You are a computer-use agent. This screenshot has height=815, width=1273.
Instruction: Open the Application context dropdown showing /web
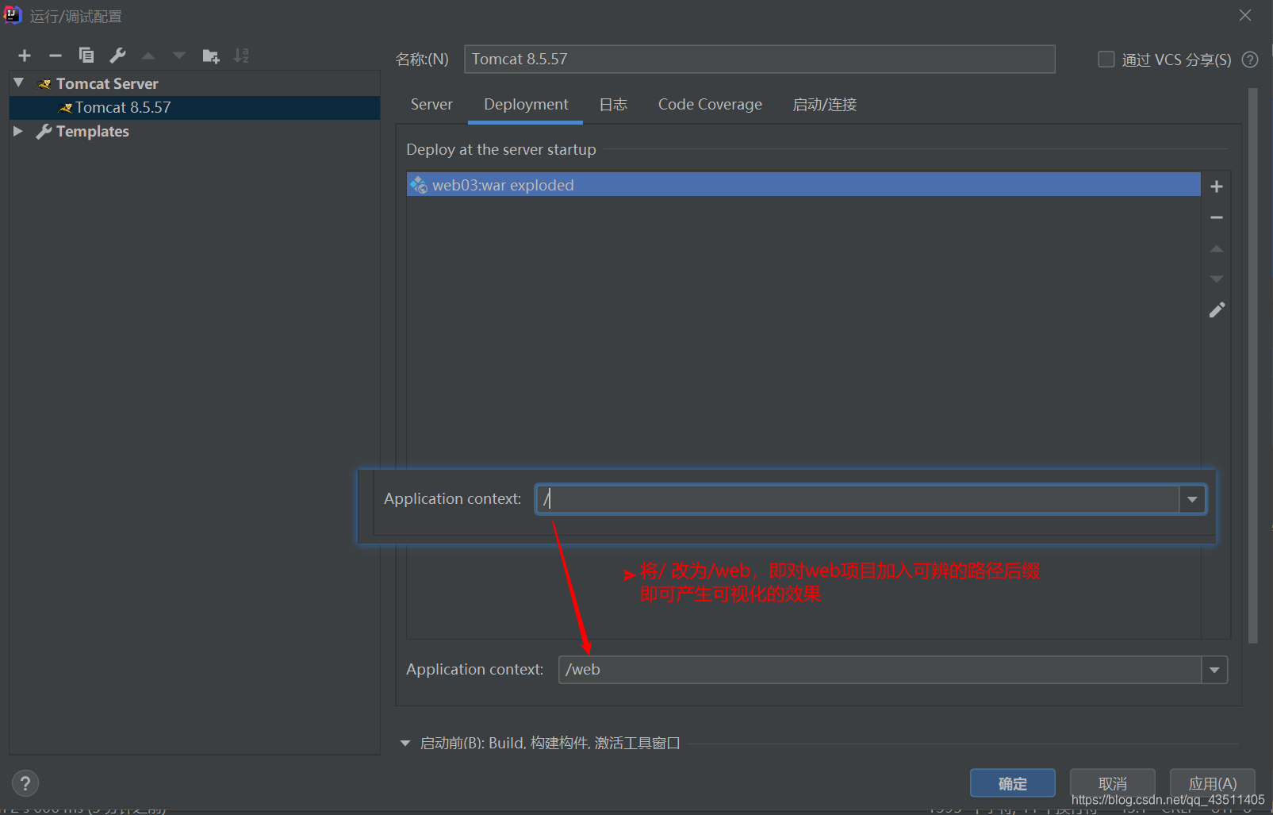(x=1214, y=669)
